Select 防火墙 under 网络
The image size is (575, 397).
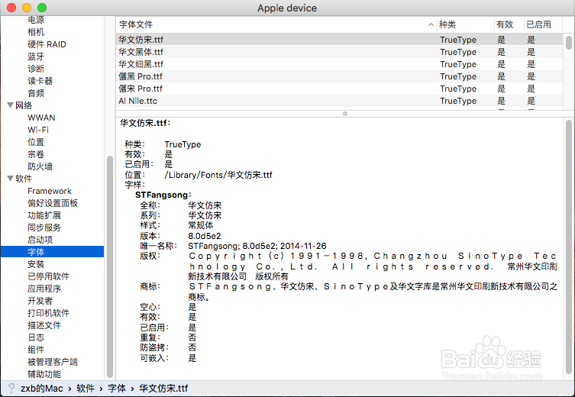pyautogui.click(x=40, y=166)
